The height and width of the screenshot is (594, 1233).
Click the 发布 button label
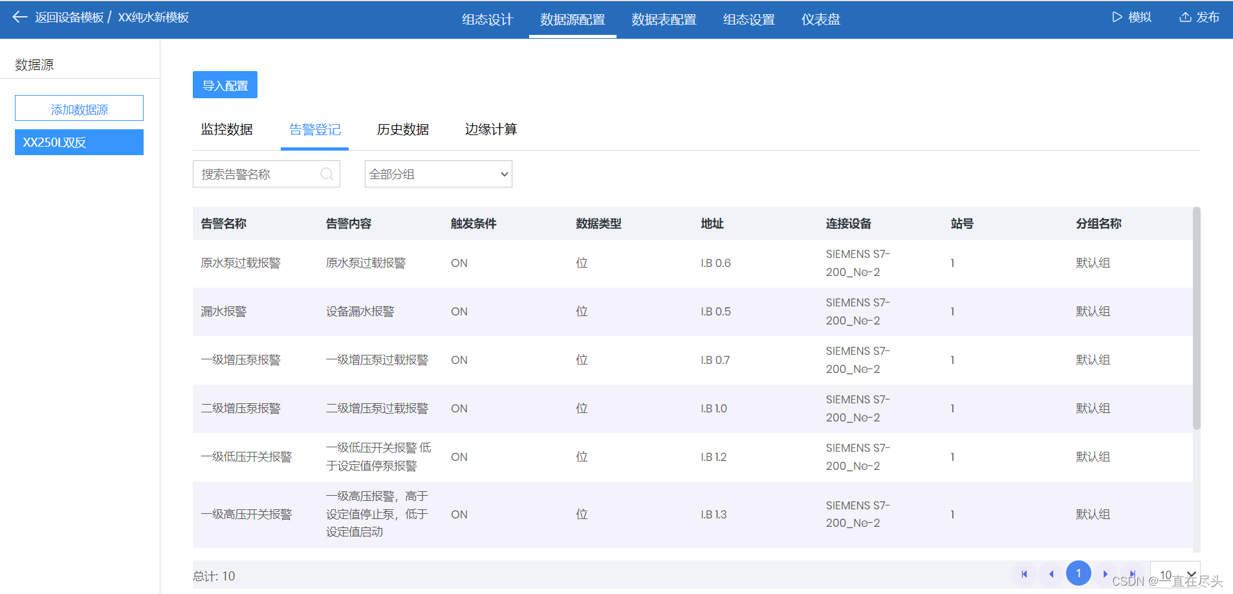[1208, 17]
